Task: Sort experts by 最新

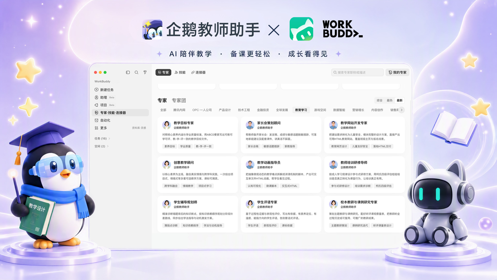Action: point(399,100)
